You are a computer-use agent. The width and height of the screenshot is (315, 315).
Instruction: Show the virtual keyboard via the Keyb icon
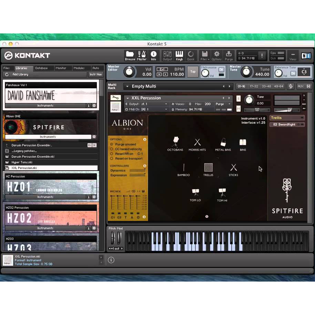point(179,54)
